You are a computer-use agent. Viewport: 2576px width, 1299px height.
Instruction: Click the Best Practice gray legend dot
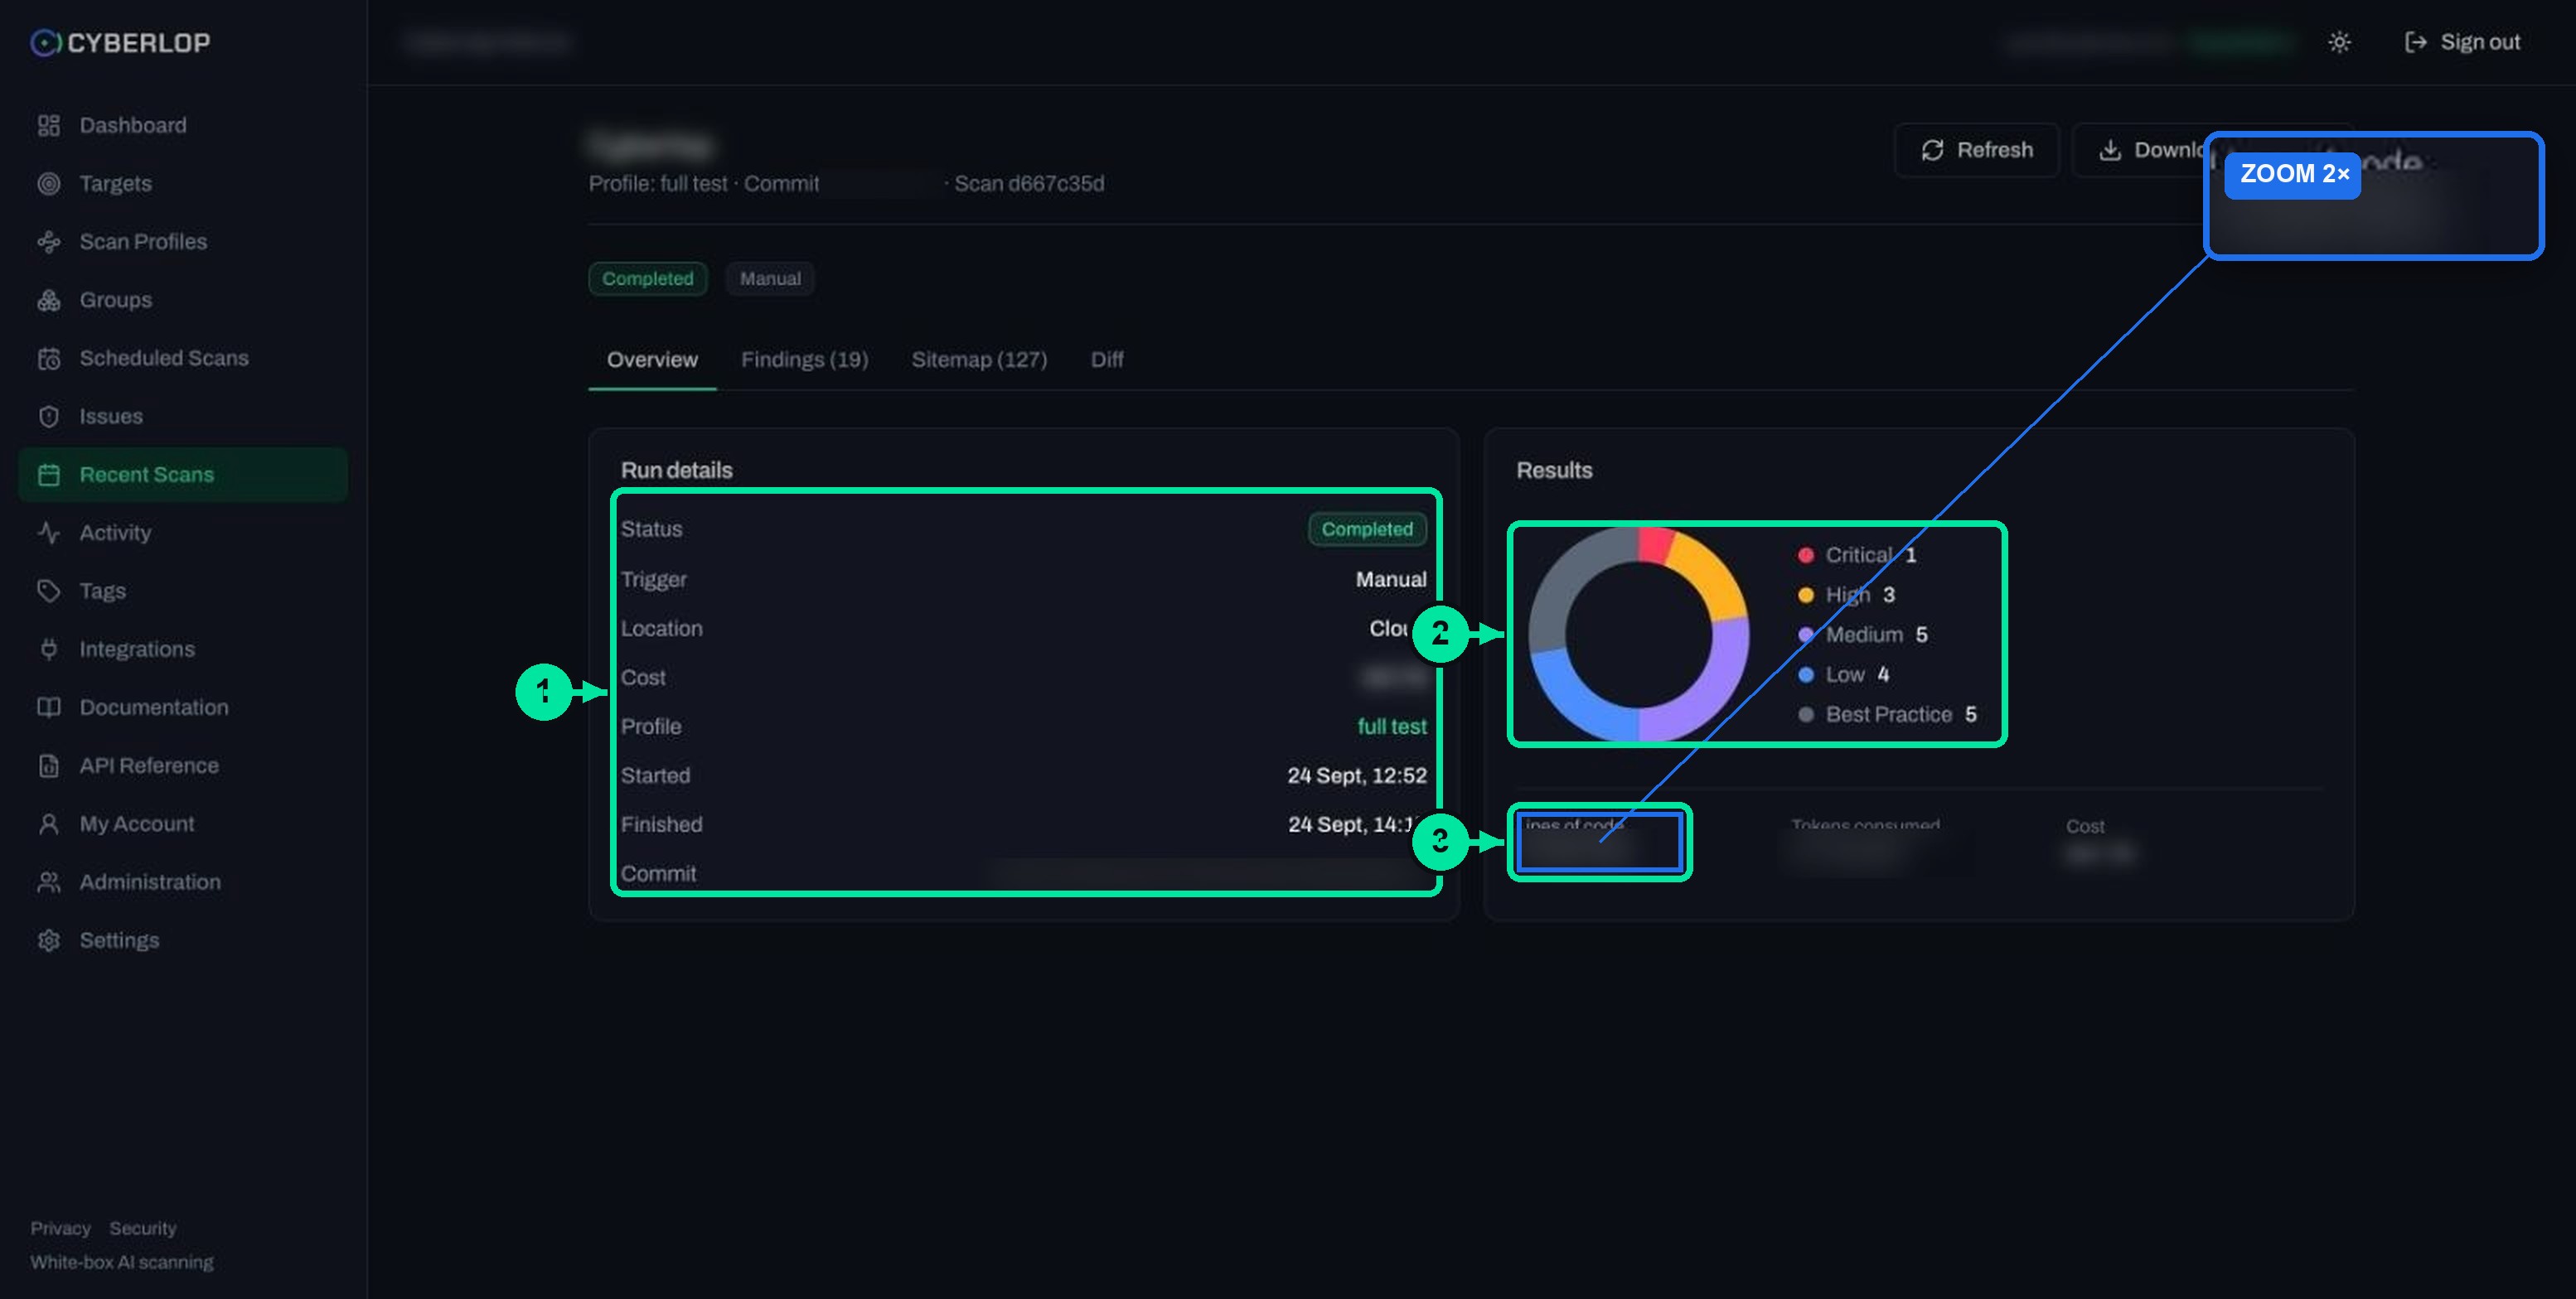tap(1805, 714)
